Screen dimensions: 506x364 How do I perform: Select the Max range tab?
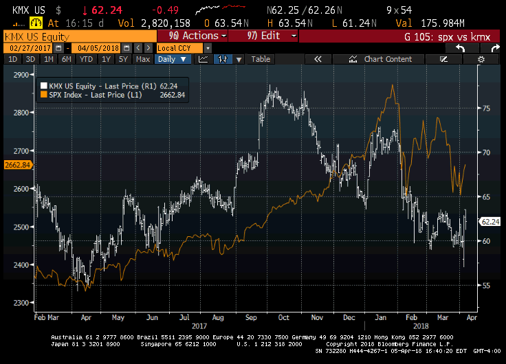[143, 59]
